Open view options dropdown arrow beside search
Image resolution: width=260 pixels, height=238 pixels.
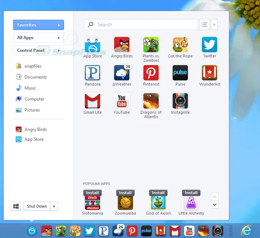[x=214, y=25]
